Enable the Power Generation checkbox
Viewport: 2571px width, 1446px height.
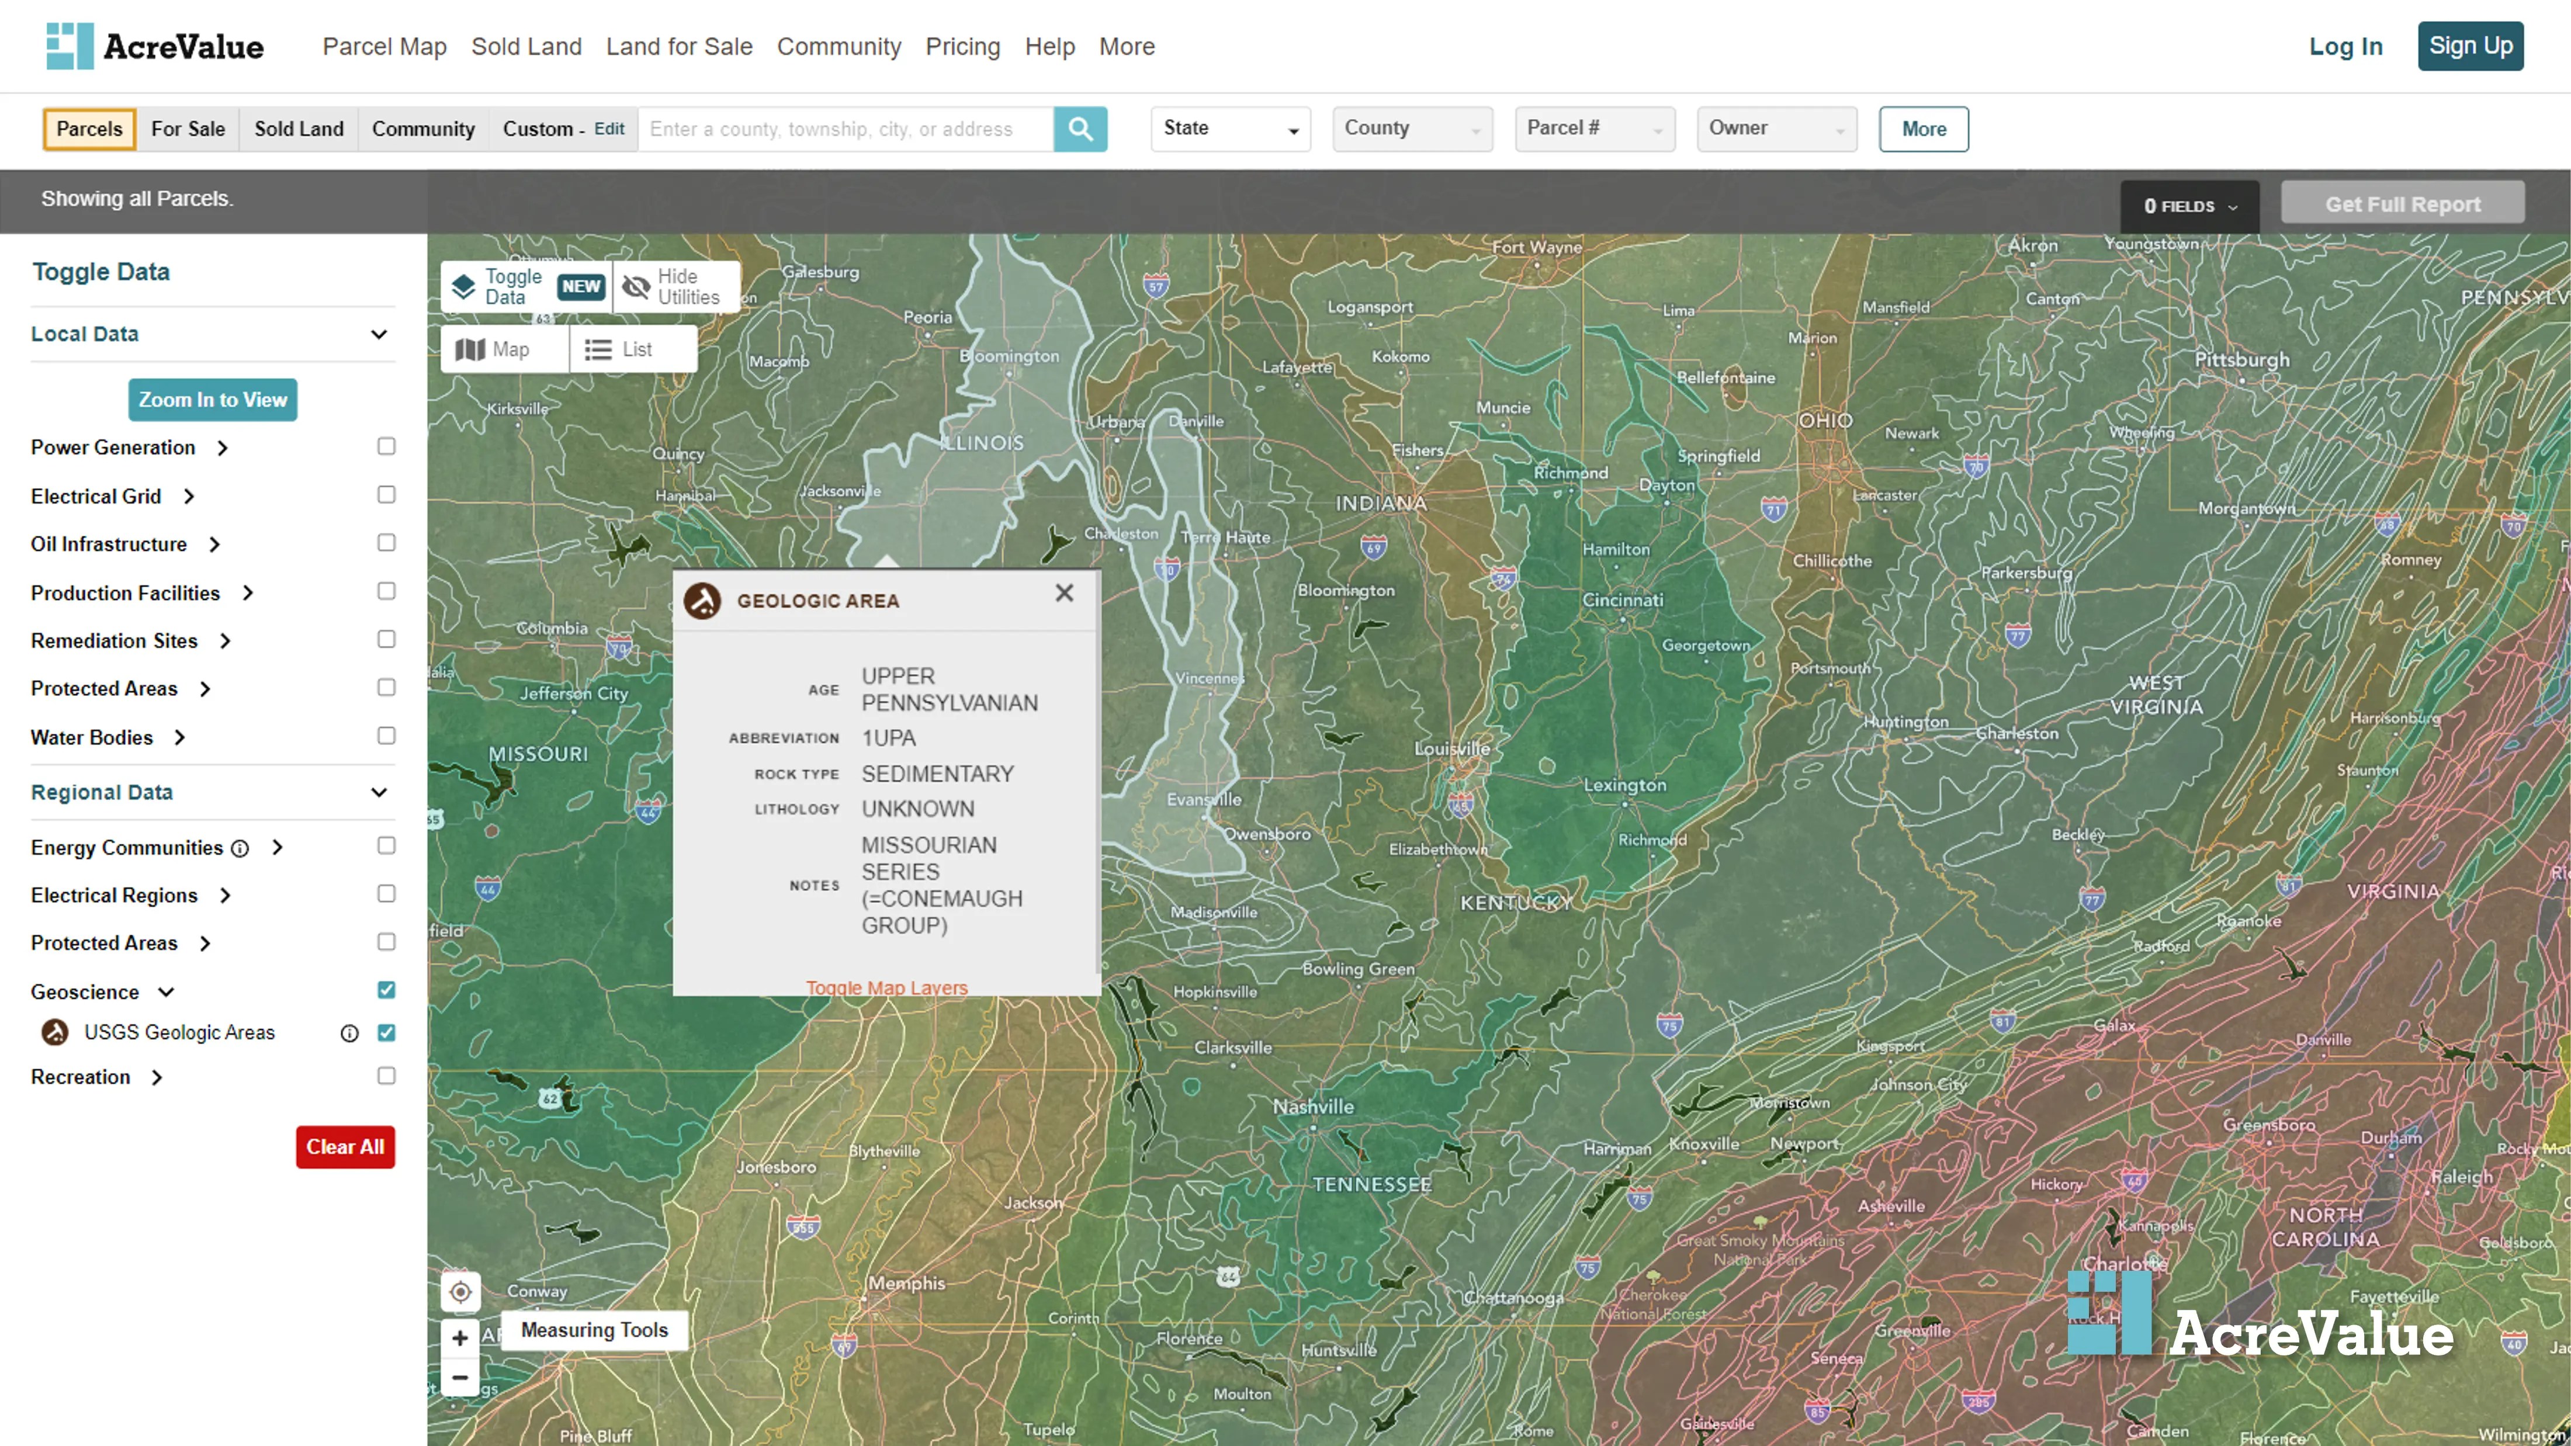click(386, 446)
